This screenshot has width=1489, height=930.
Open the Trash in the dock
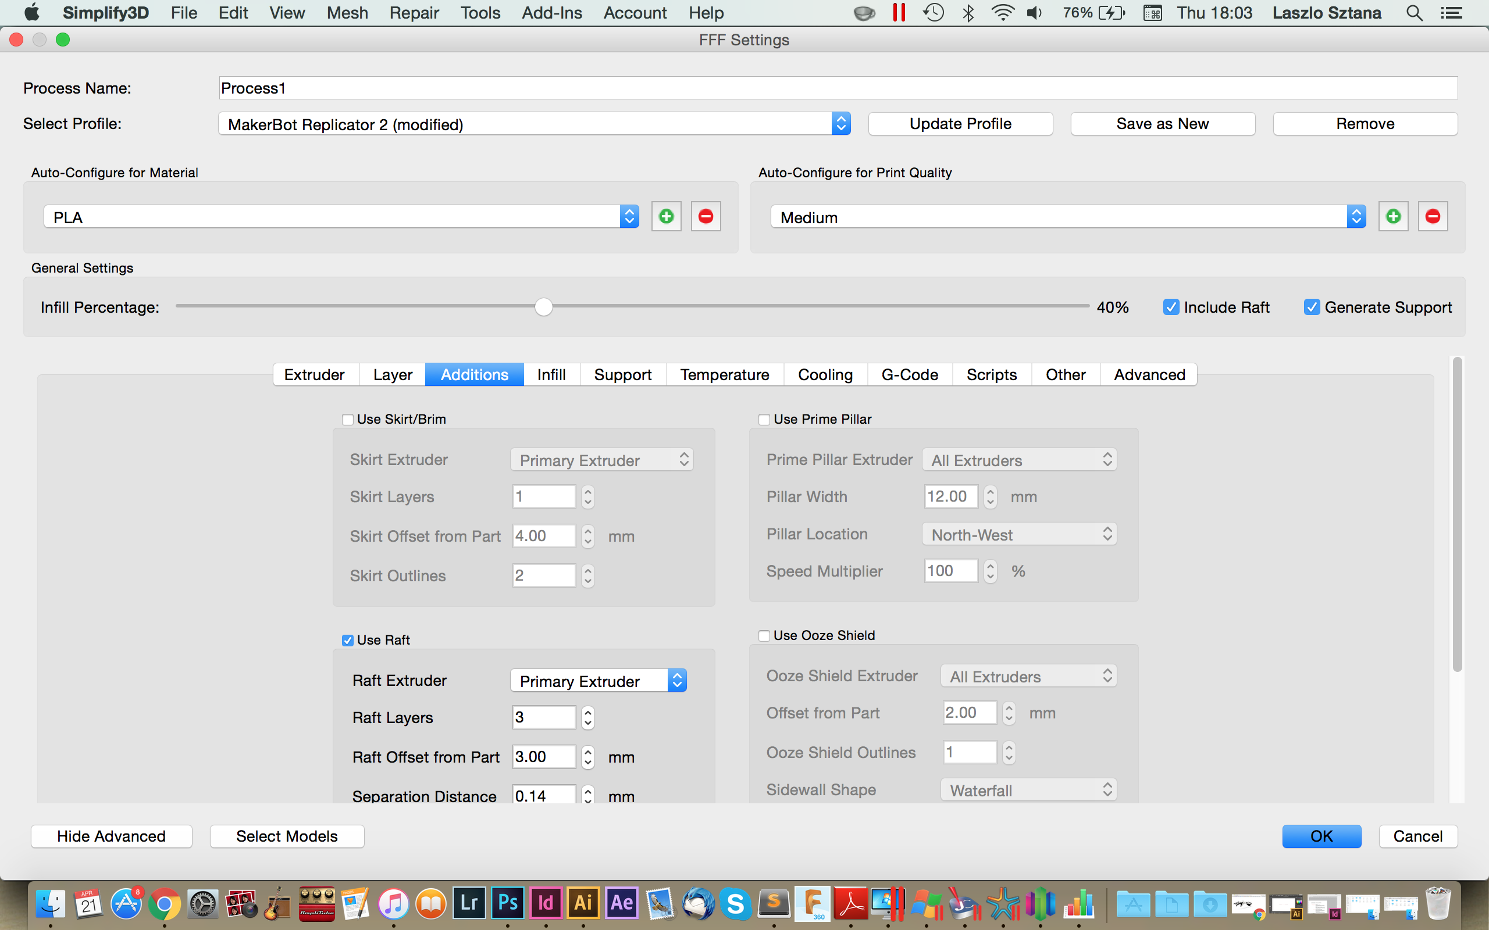[x=1438, y=904]
